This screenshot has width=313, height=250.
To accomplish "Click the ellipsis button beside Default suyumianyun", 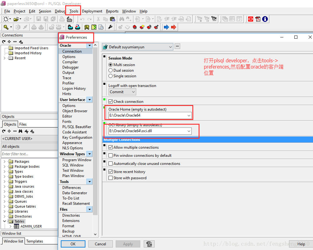I will (177, 46).
